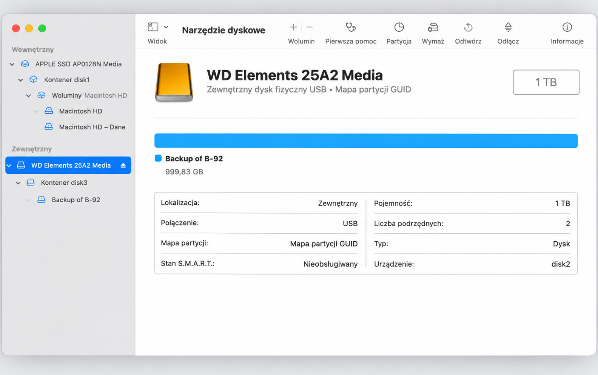Remove a volume with the minus icon
This screenshot has height=375, width=598.
[x=310, y=27]
